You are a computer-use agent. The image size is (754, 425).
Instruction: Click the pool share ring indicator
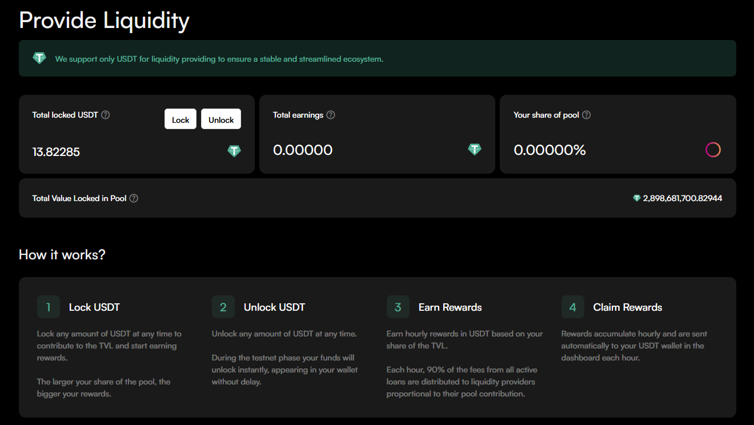(713, 150)
